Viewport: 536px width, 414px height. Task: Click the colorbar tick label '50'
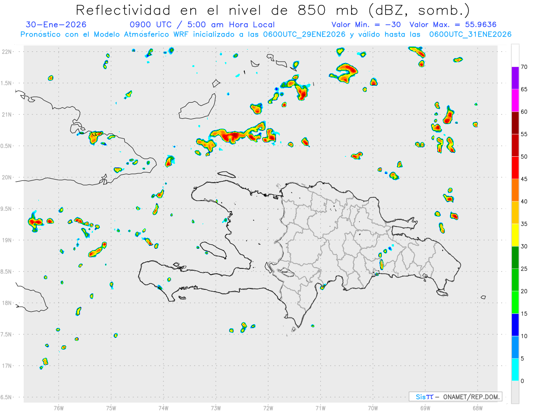click(x=524, y=157)
